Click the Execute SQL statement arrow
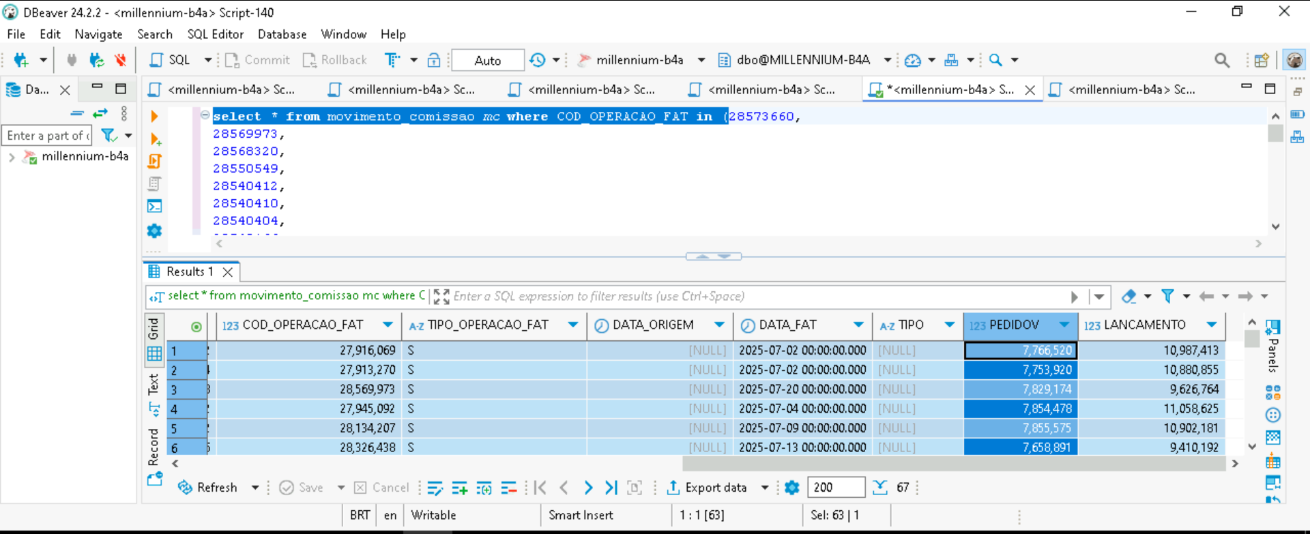The image size is (1310, 534). [154, 117]
